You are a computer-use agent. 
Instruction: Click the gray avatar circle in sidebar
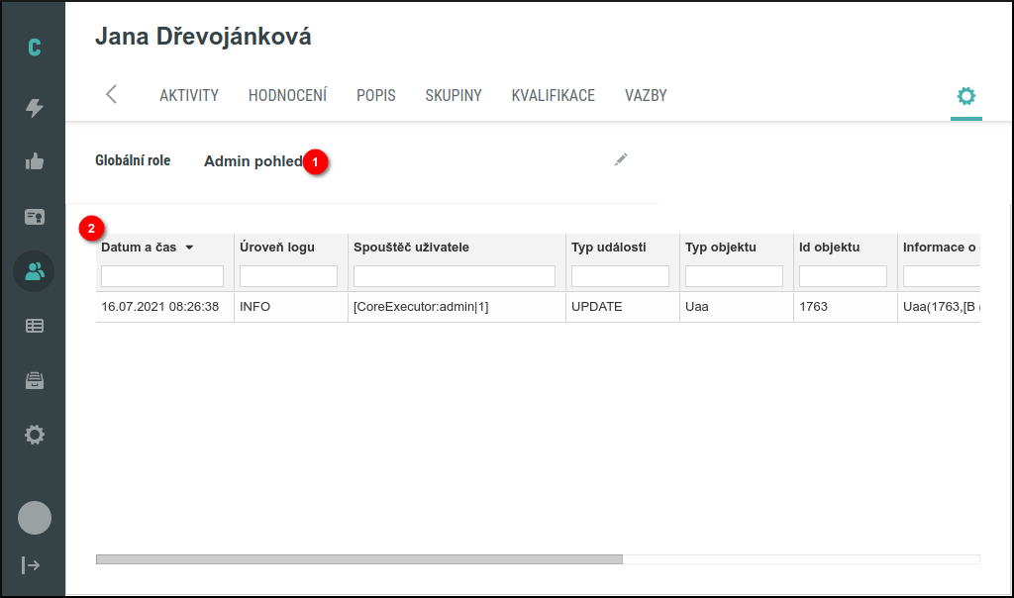point(33,517)
